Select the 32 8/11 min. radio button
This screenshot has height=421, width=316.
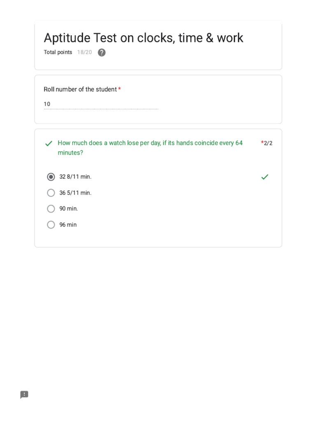coord(51,177)
